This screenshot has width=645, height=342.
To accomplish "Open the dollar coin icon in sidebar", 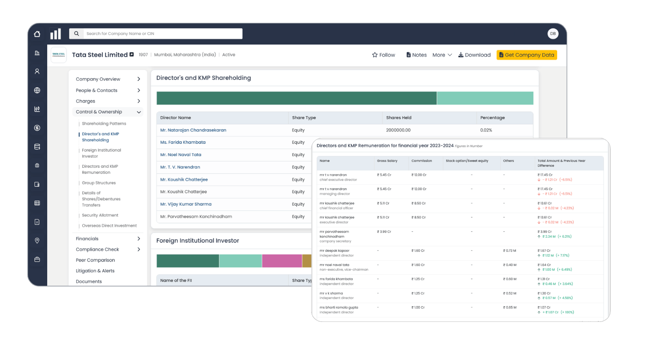I will coord(37,128).
